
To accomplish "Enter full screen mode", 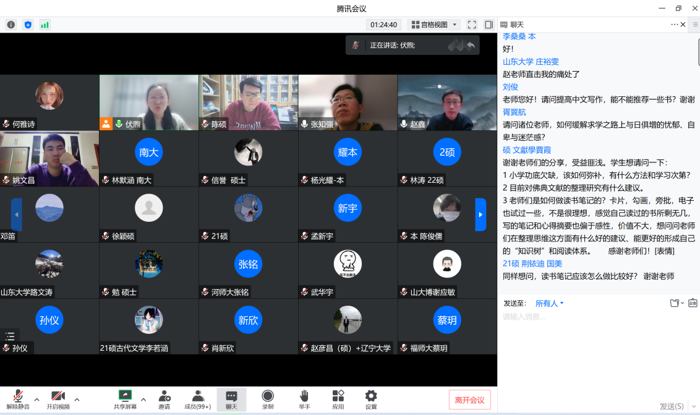I will (472, 25).
